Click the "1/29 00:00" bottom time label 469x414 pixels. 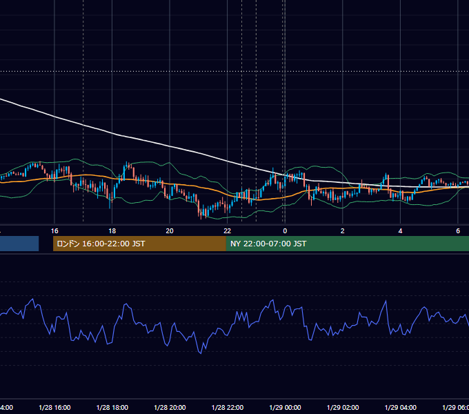coord(285,407)
